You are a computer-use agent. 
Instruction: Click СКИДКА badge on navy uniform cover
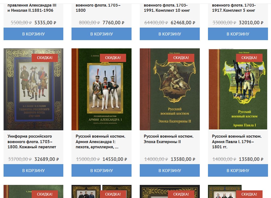click(x=45, y=58)
